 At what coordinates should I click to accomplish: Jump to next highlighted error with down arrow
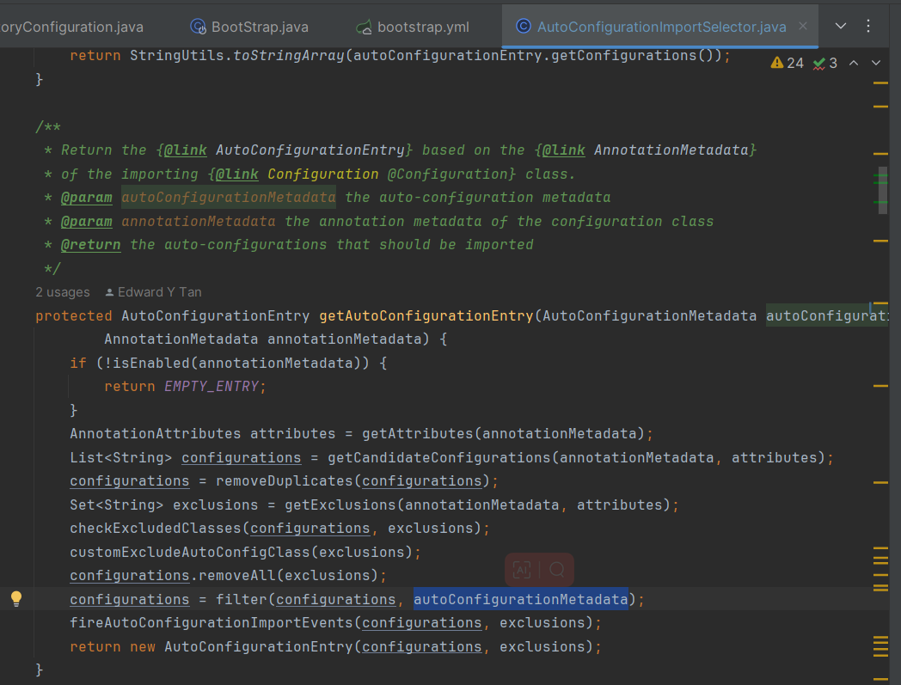[x=876, y=63]
